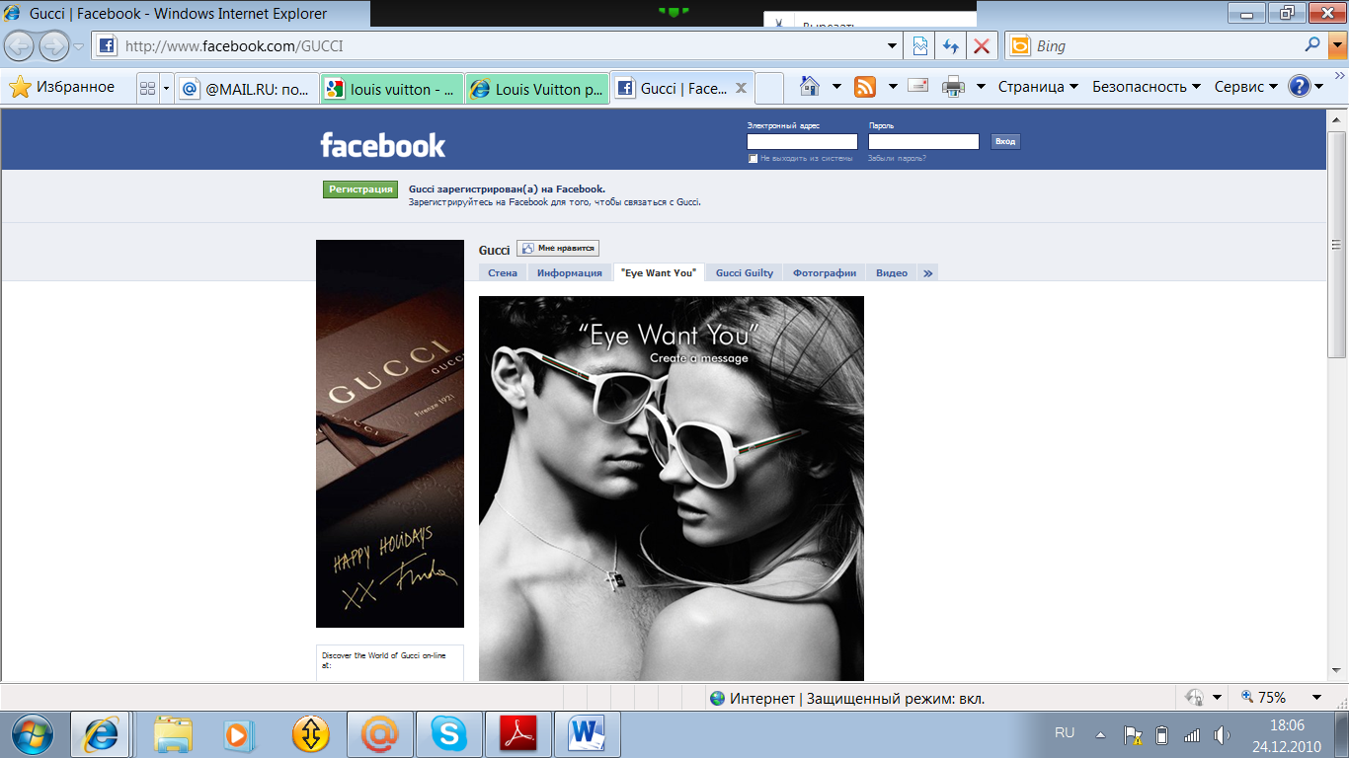Click the red Stop loading X icon

coord(981,45)
